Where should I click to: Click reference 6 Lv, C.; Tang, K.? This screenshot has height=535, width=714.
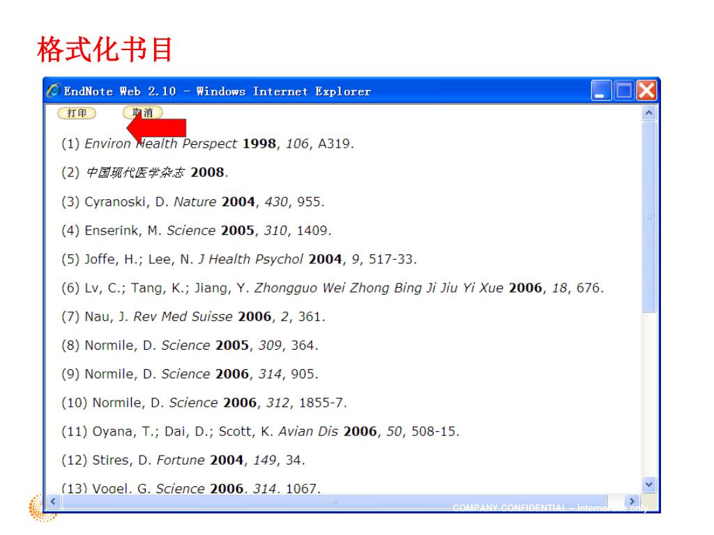point(333,288)
